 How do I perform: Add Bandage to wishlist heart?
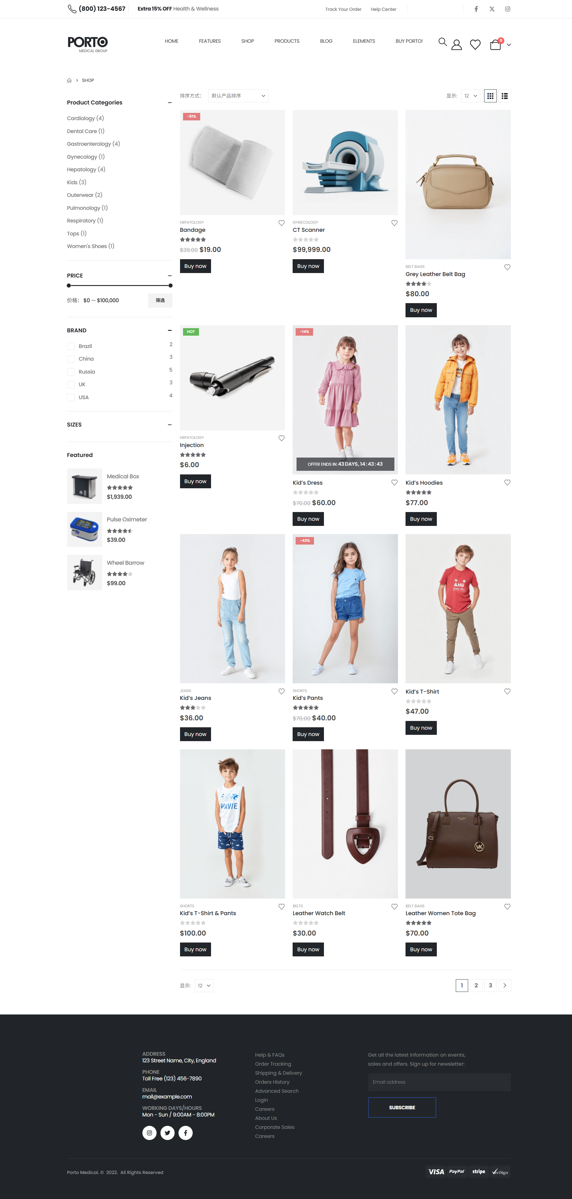pos(281,223)
